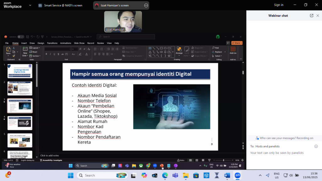The height and width of the screenshot is (181, 322).
Task: Open the Slide Show ribbon tab
Action: (x=79, y=43)
